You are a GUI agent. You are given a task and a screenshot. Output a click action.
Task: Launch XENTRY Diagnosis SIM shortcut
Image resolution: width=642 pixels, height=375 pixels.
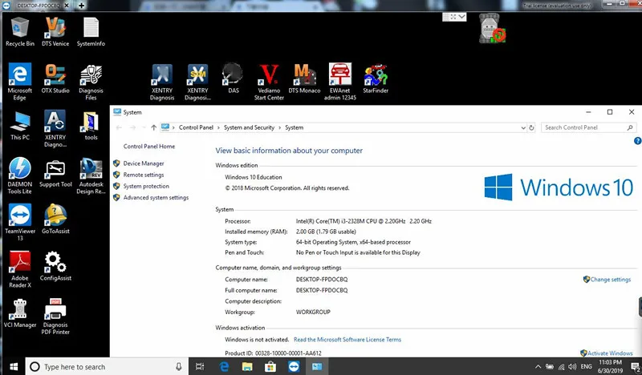[x=197, y=82]
